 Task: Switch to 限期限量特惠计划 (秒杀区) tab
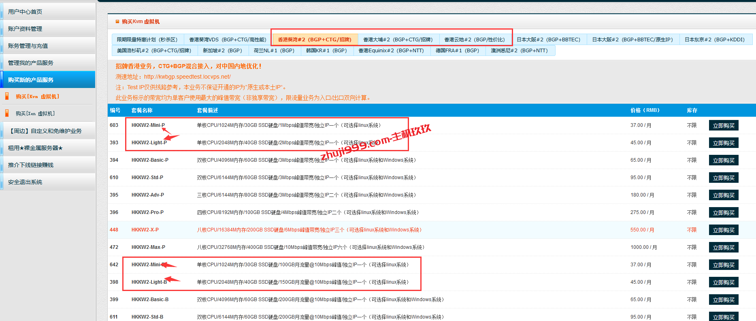(x=147, y=40)
